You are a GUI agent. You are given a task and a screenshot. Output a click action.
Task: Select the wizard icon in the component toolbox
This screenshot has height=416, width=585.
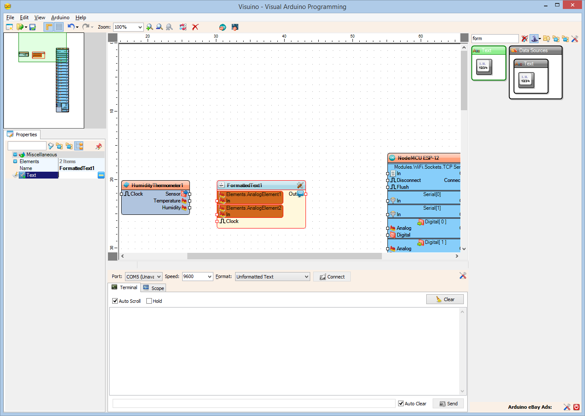click(x=533, y=38)
